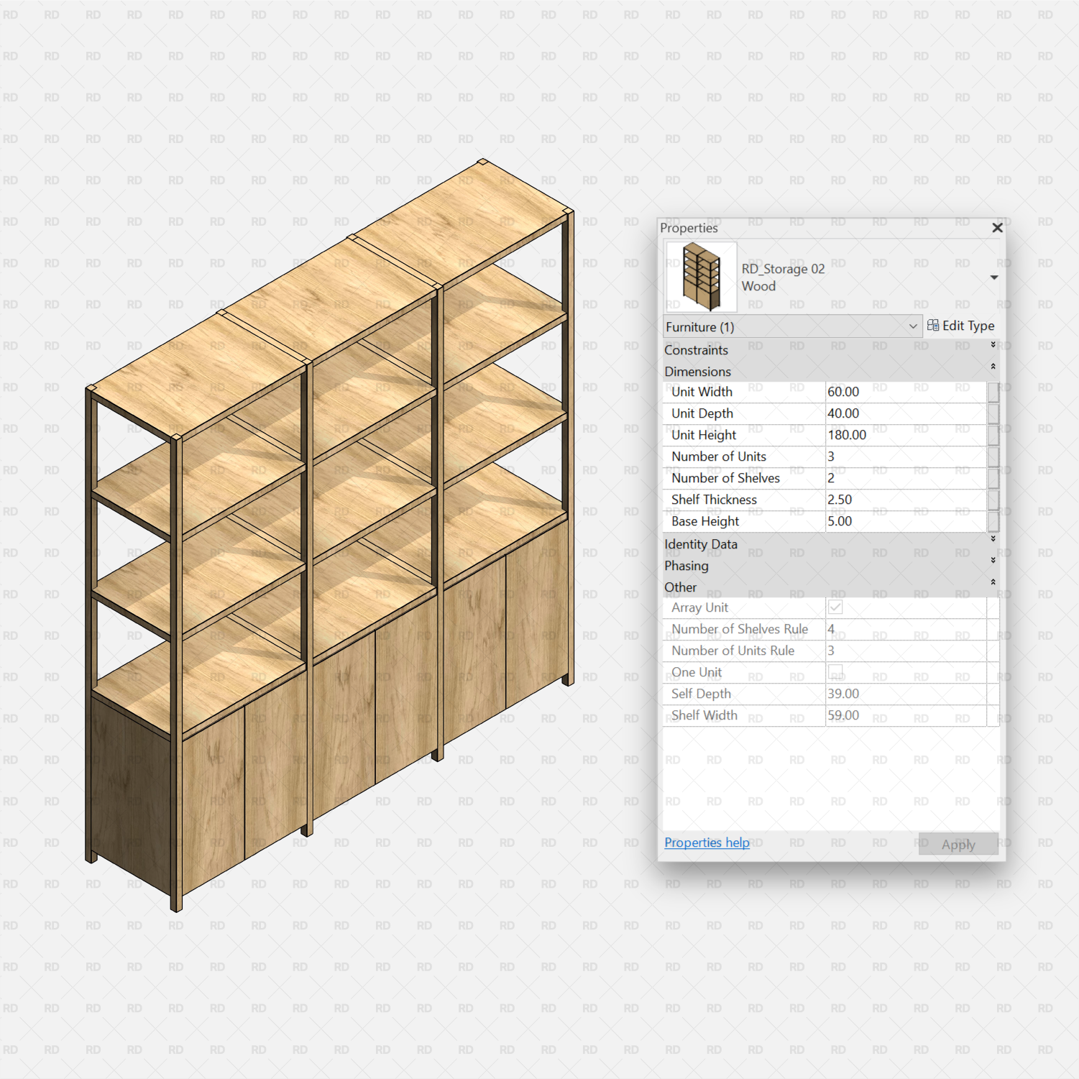Open the family type dropdown next to Wood
Screen dimensions: 1079x1079
pos(994,277)
